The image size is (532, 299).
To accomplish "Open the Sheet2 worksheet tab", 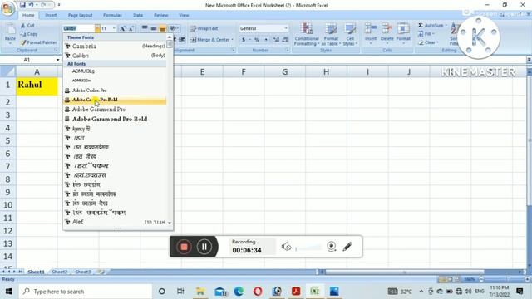I will pyautogui.click(x=59, y=272).
